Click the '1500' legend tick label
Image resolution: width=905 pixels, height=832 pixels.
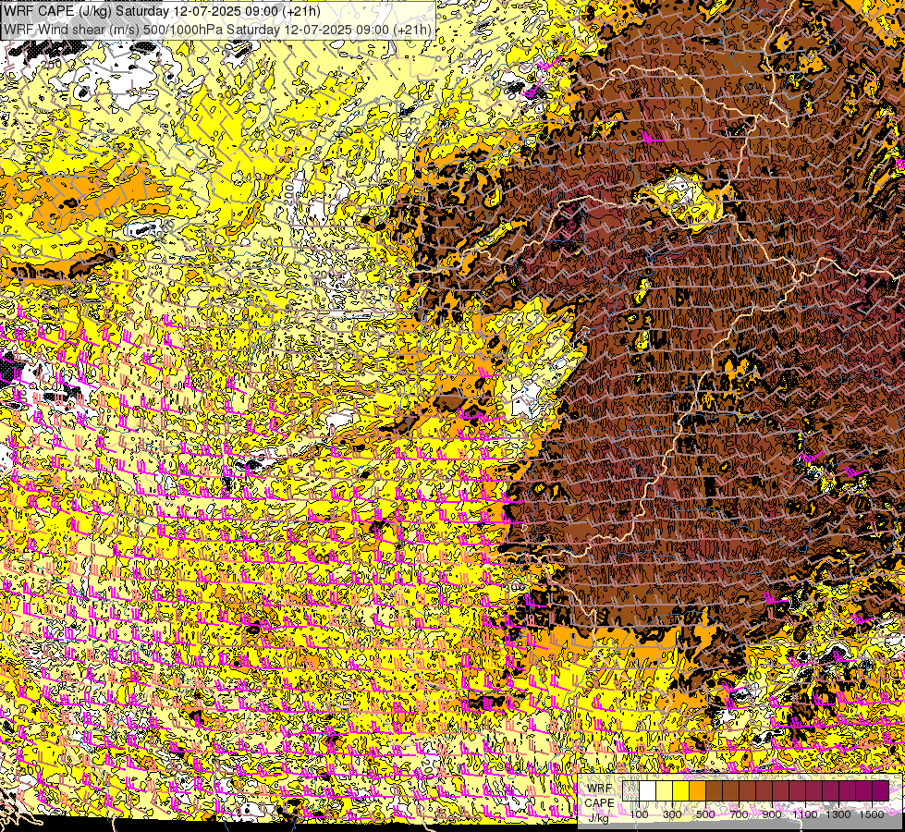tap(872, 814)
